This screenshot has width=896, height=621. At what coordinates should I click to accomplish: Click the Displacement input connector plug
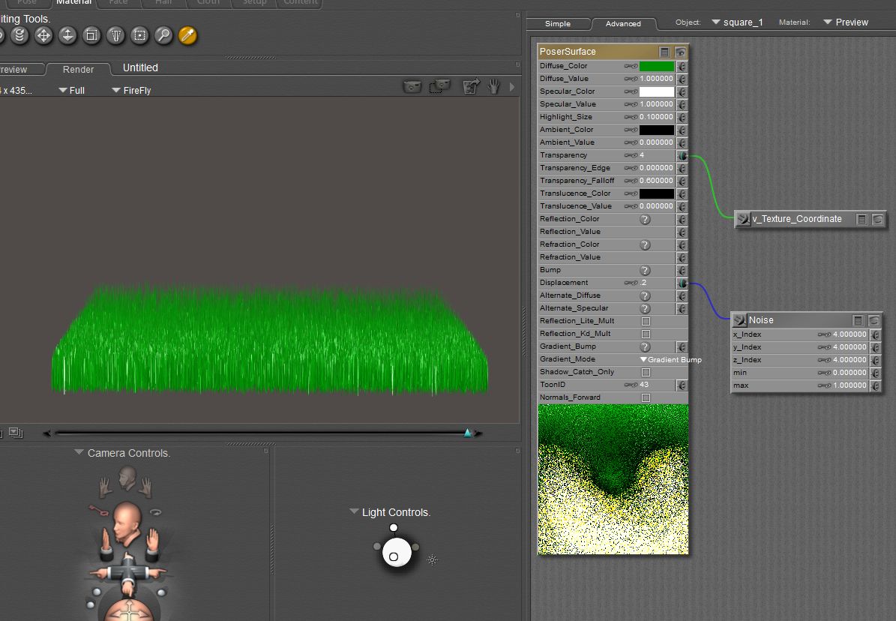pos(682,283)
